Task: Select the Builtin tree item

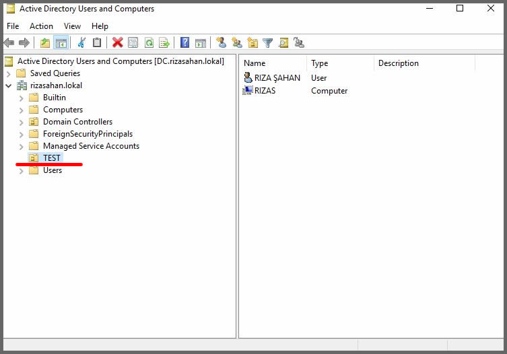Action: pos(55,98)
